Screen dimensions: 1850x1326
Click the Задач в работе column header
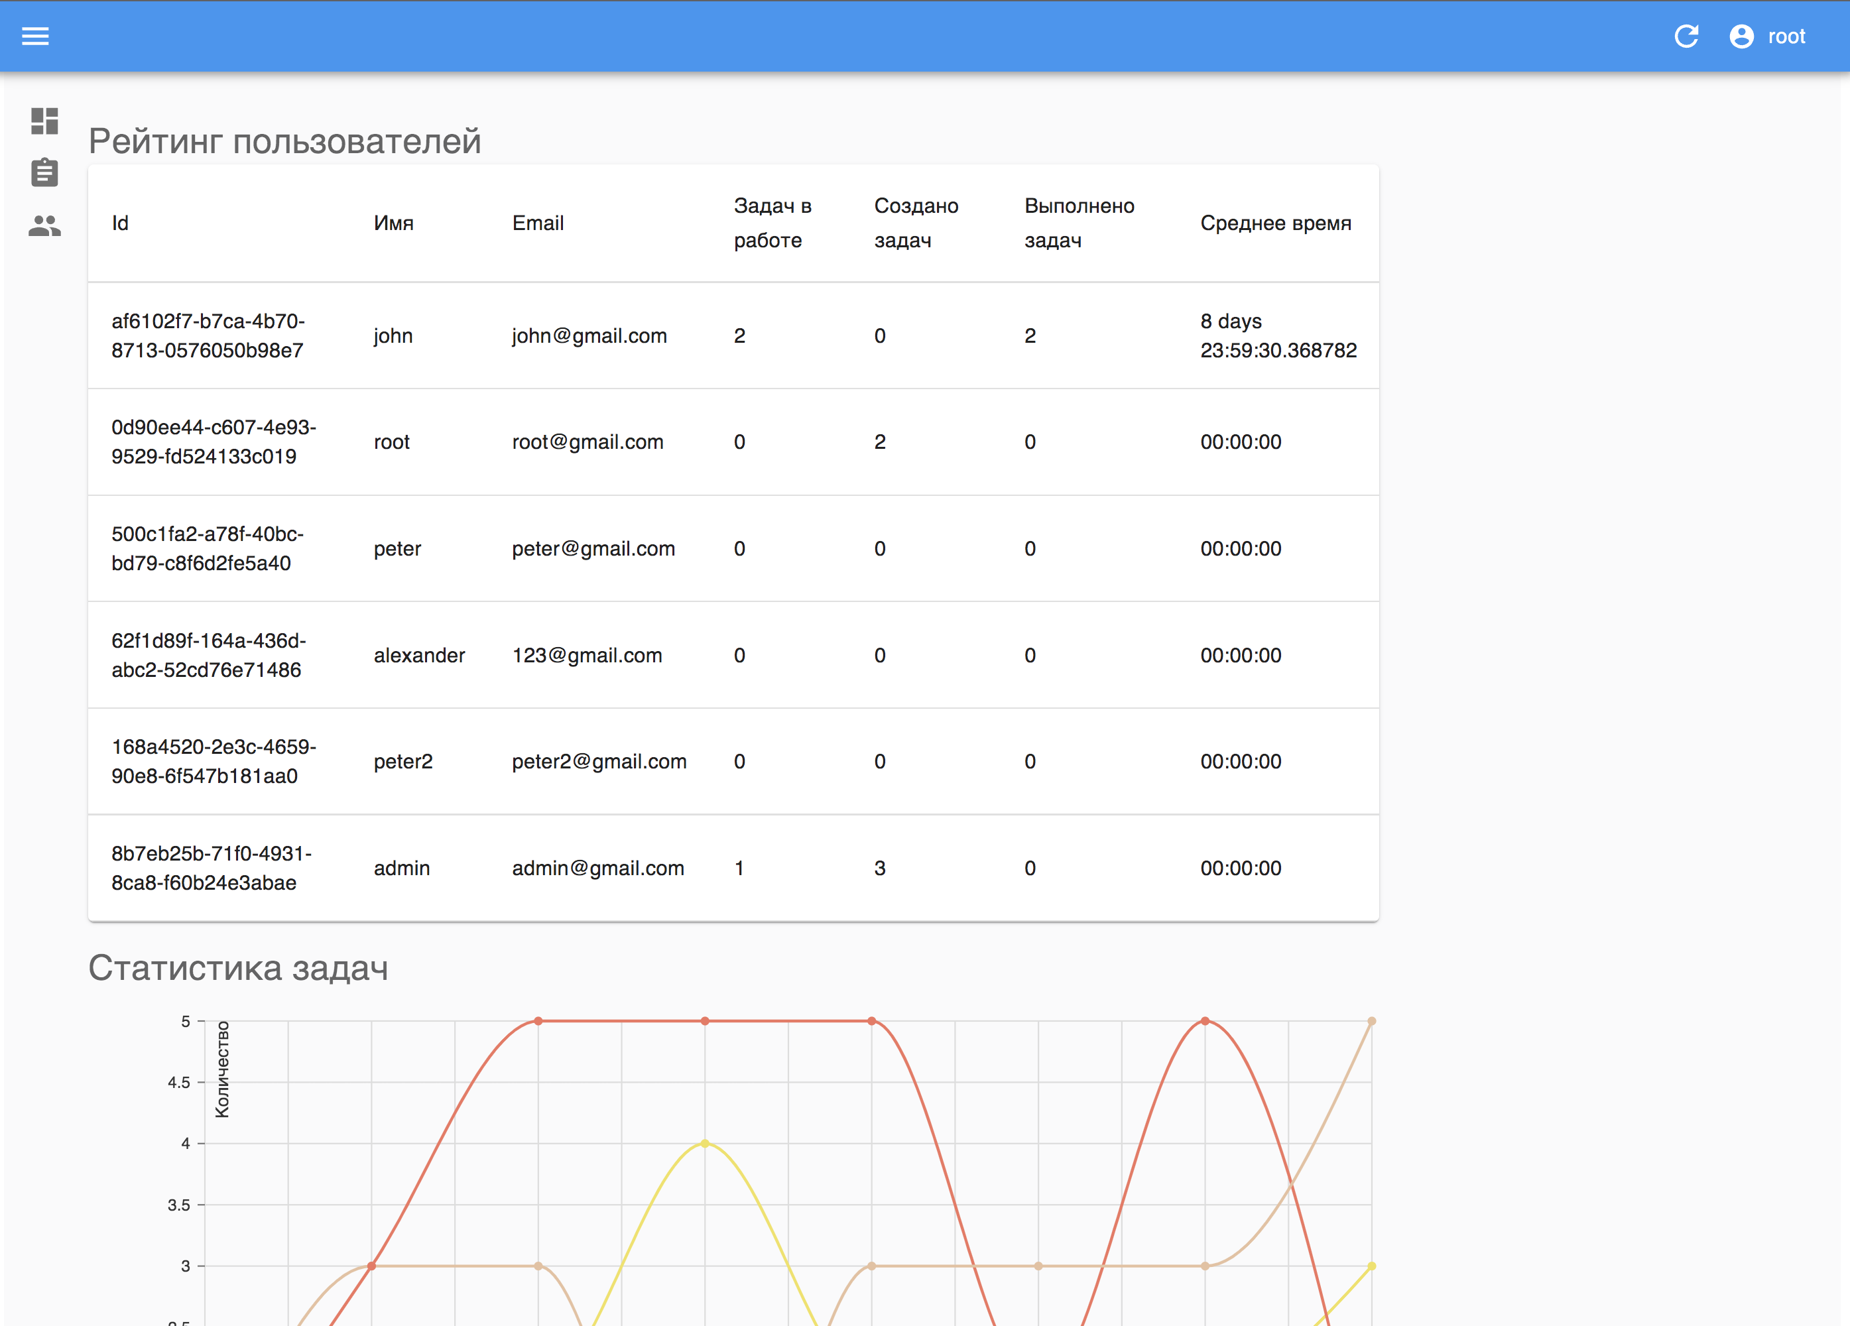tap(772, 223)
